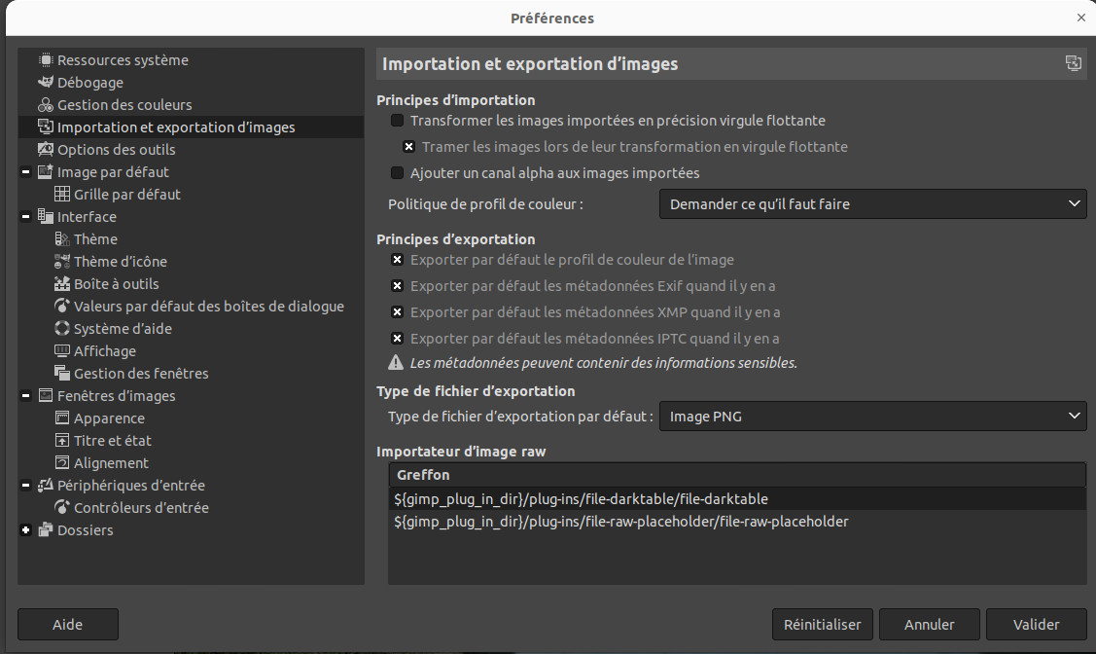Screen dimensions: 1096x654
Task: Click the Grille par défaut grid icon
Action: pyautogui.click(x=62, y=195)
